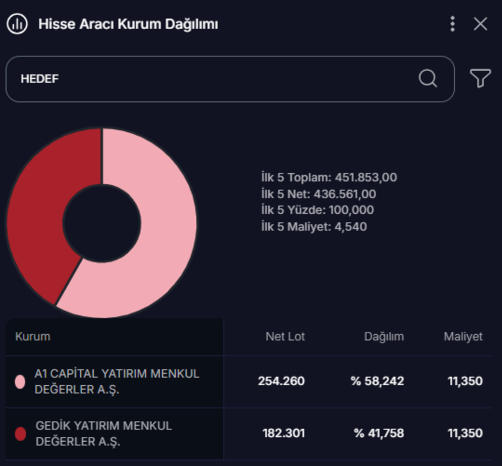The width and height of the screenshot is (502, 466).
Task: Open the funnel filter options
Action: [x=480, y=78]
